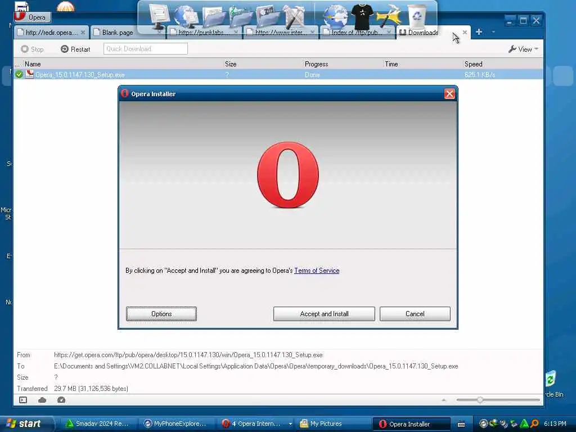Open the Windows start menu
This screenshot has height=432, width=576.
coord(26,424)
